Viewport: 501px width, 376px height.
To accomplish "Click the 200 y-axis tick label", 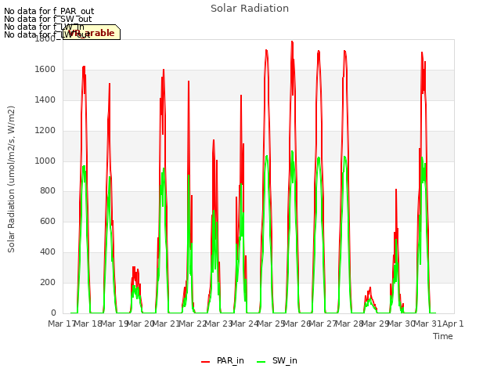I will 48,282.
